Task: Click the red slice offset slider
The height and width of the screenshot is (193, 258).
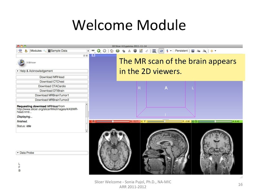Action: [112, 122]
